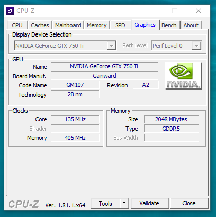Click the empty Bus Width field
Image resolution: width=216 pixels, height=217 pixels.
pos(171,138)
